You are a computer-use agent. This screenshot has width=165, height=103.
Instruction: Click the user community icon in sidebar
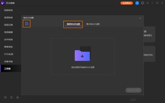tap(18, 97)
